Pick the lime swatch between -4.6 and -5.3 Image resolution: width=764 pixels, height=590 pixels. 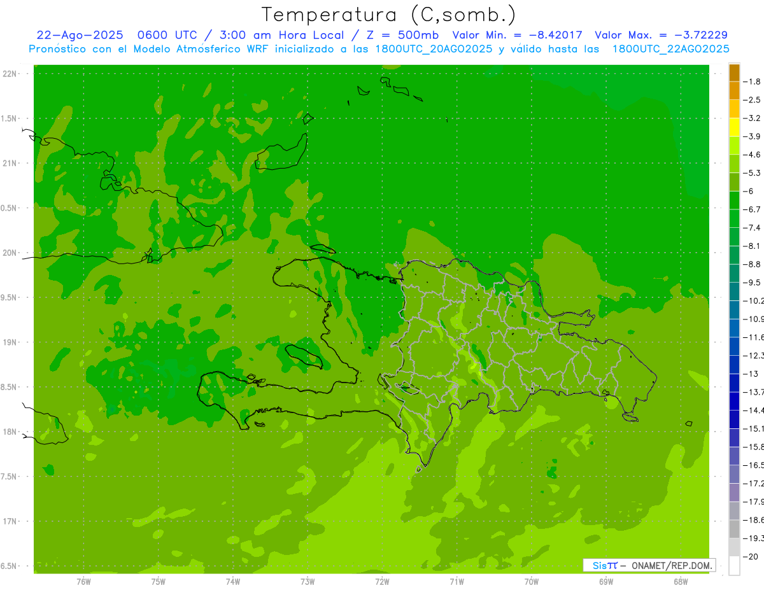(x=734, y=164)
